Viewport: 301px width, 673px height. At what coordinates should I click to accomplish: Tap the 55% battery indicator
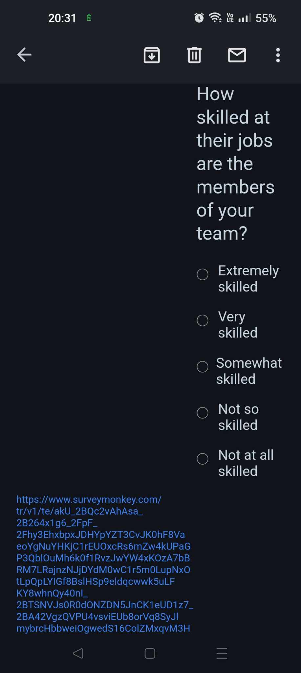266,18
